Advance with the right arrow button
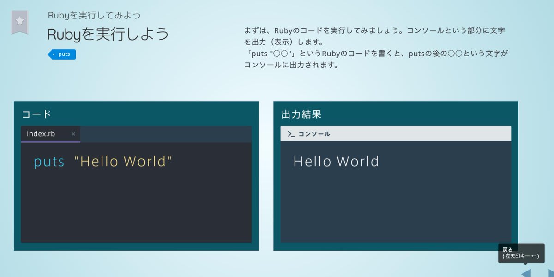Image resolution: width=554 pixels, height=277 pixels. (550, 272)
